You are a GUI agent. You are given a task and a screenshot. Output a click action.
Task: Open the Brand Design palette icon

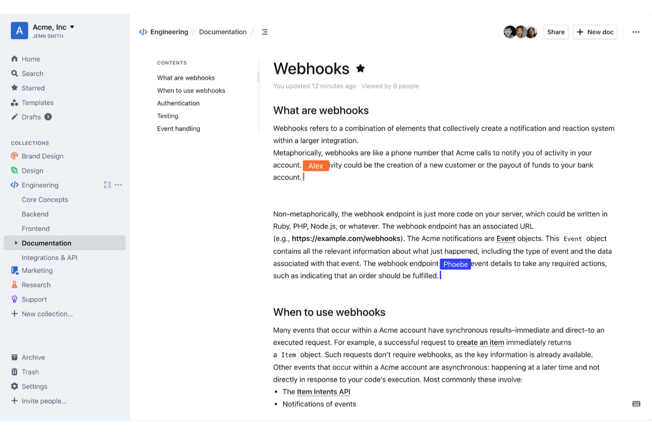15,156
